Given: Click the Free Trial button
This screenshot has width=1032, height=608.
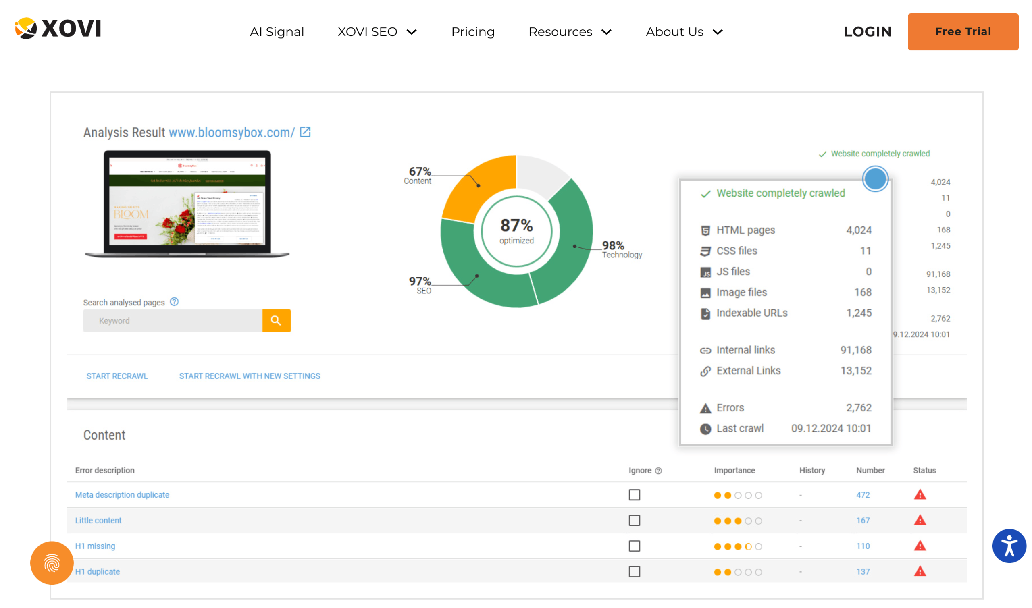Looking at the screenshot, I should click(963, 31).
